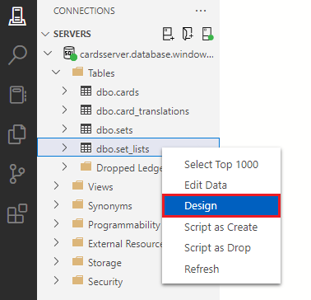This screenshot has height=300, width=311.
Task: Select the Synonyms folder label
Action: [x=110, y=206]
